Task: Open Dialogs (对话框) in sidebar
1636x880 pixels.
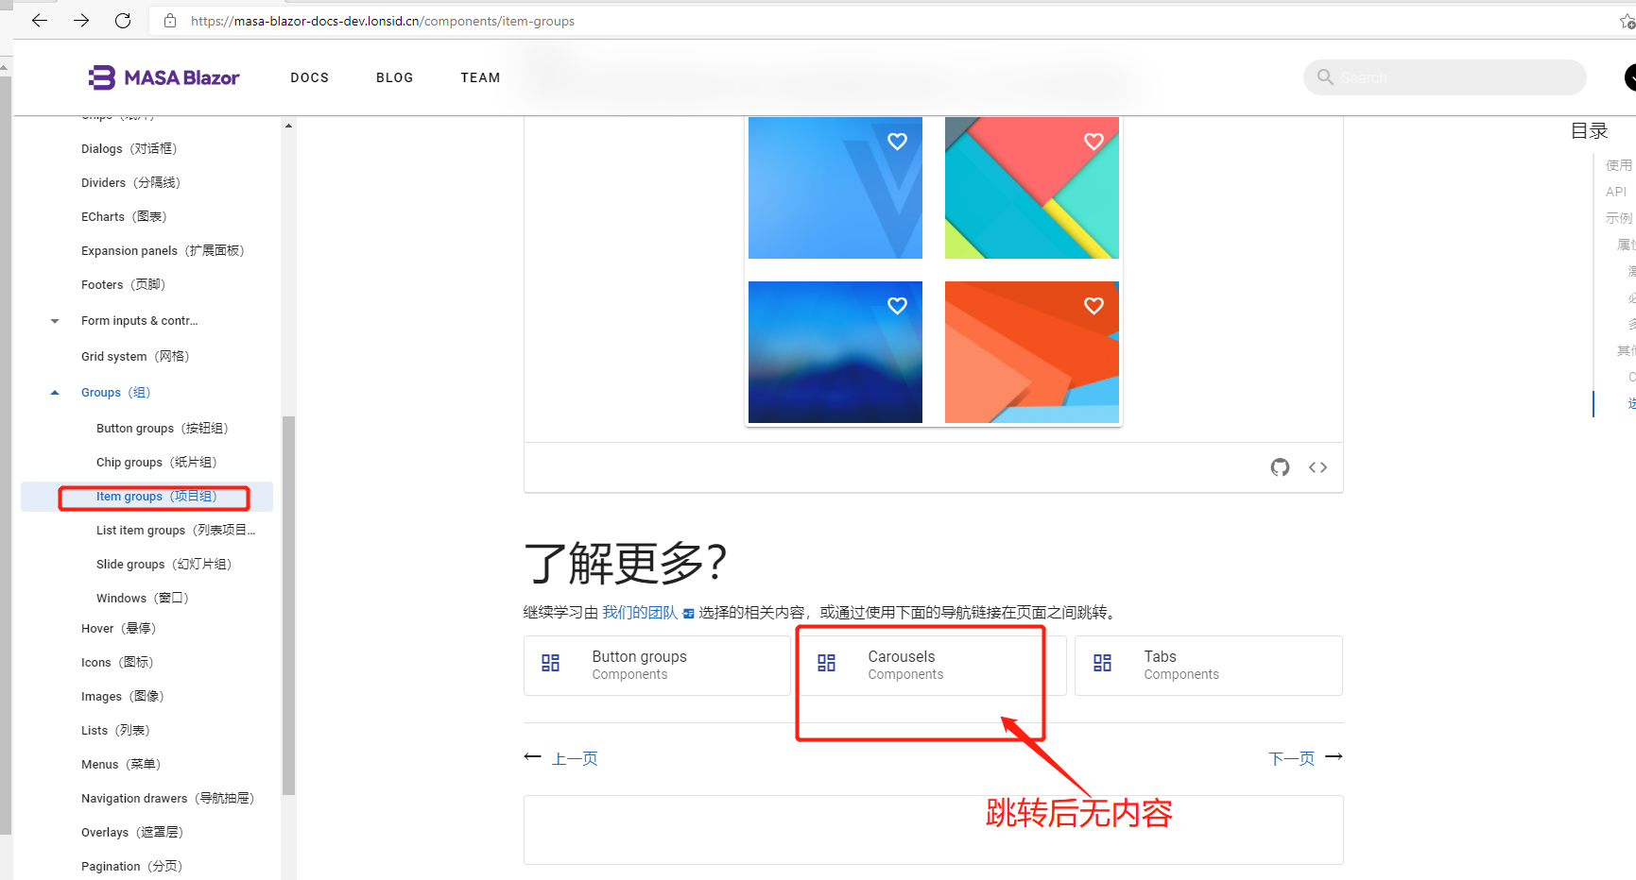Action: pyautogui.click(x=129, y=149)
